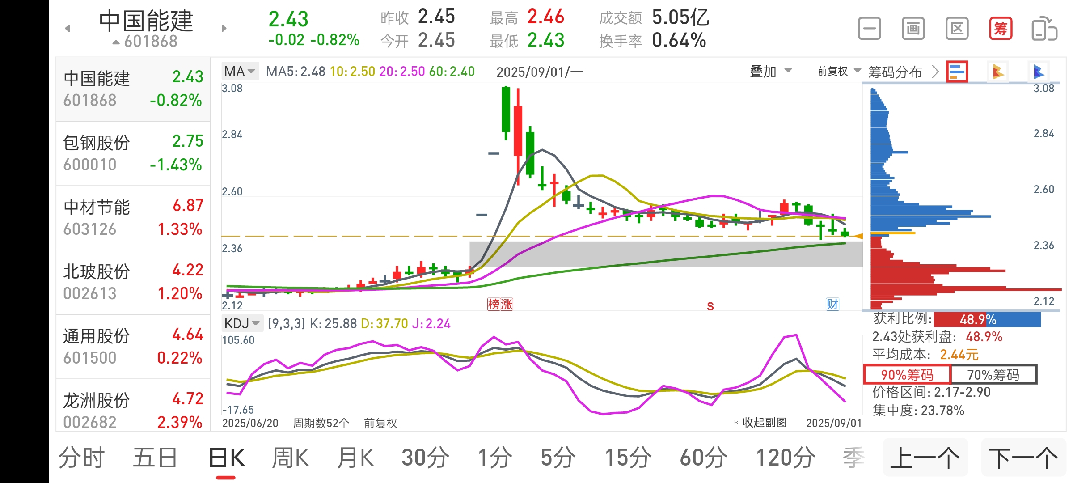Screen dimensions: 1073x483
Task: Open the 叠加 overlay dropdown
Action: (x=771, y=71)
